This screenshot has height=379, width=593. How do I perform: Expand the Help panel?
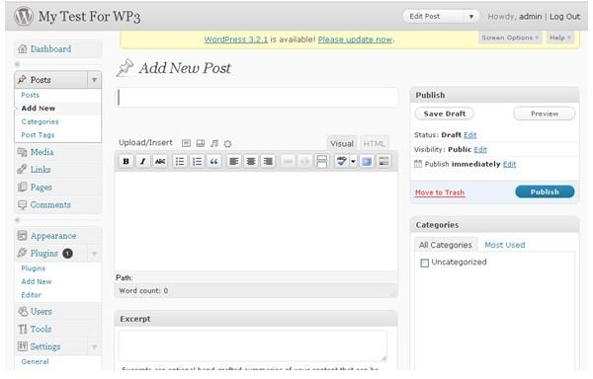point(559,38)
